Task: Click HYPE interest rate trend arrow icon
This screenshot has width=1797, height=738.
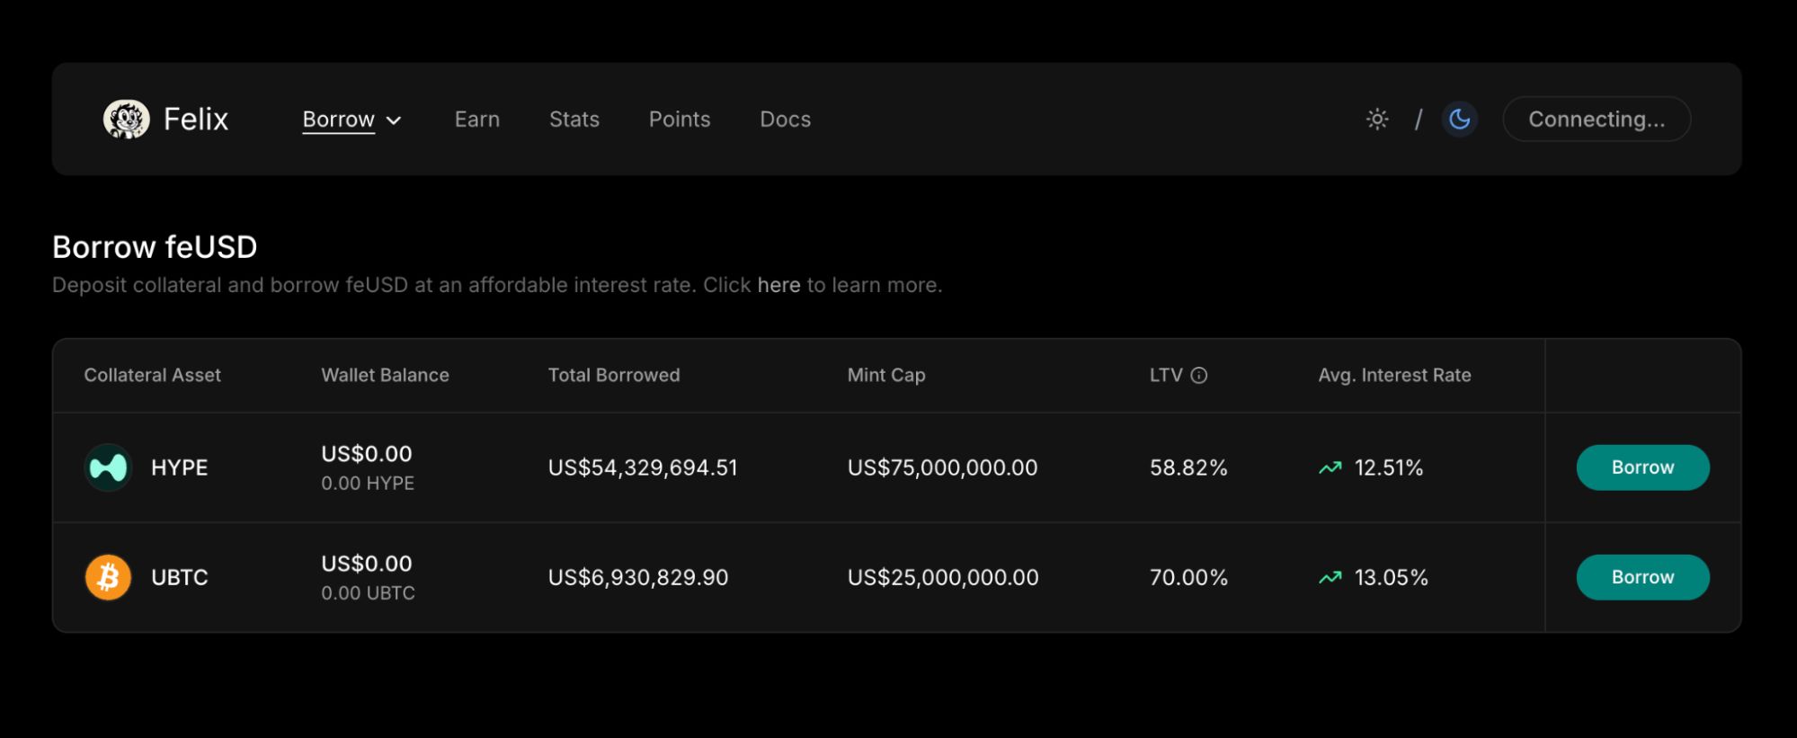Action: (x=1330, y=467)
